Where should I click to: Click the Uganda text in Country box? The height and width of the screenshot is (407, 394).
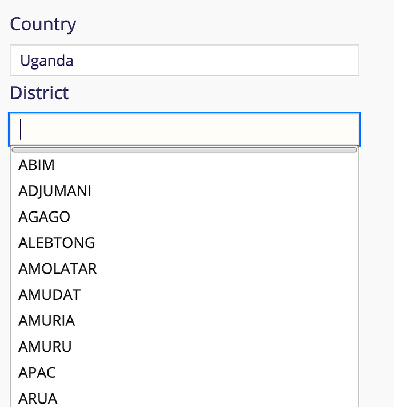pyautogui.click(x=47, y=61)
